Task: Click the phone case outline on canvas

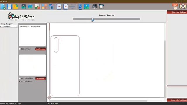Action: tap(65, 66)
